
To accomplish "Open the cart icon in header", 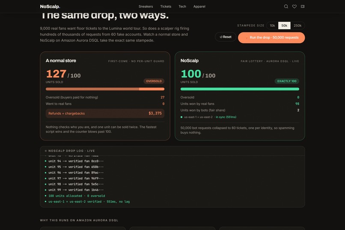I will [303, 6].
